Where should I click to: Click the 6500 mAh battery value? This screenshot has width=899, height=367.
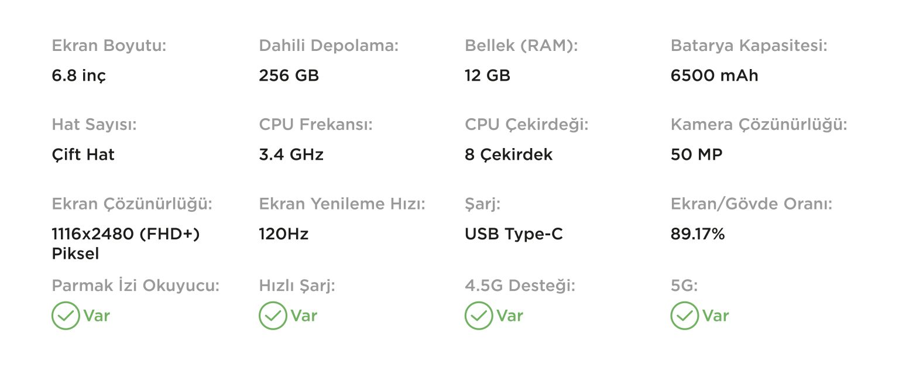[x=715, y=76]
